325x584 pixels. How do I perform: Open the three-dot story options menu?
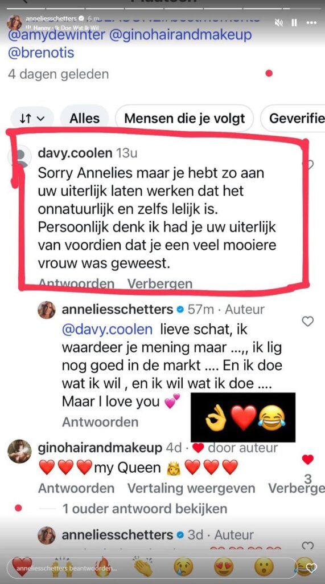pyautogui.click(x=311, y=23)
